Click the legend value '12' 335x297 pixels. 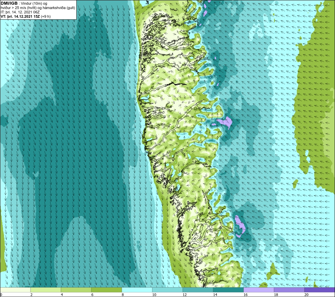click(185, 295)
